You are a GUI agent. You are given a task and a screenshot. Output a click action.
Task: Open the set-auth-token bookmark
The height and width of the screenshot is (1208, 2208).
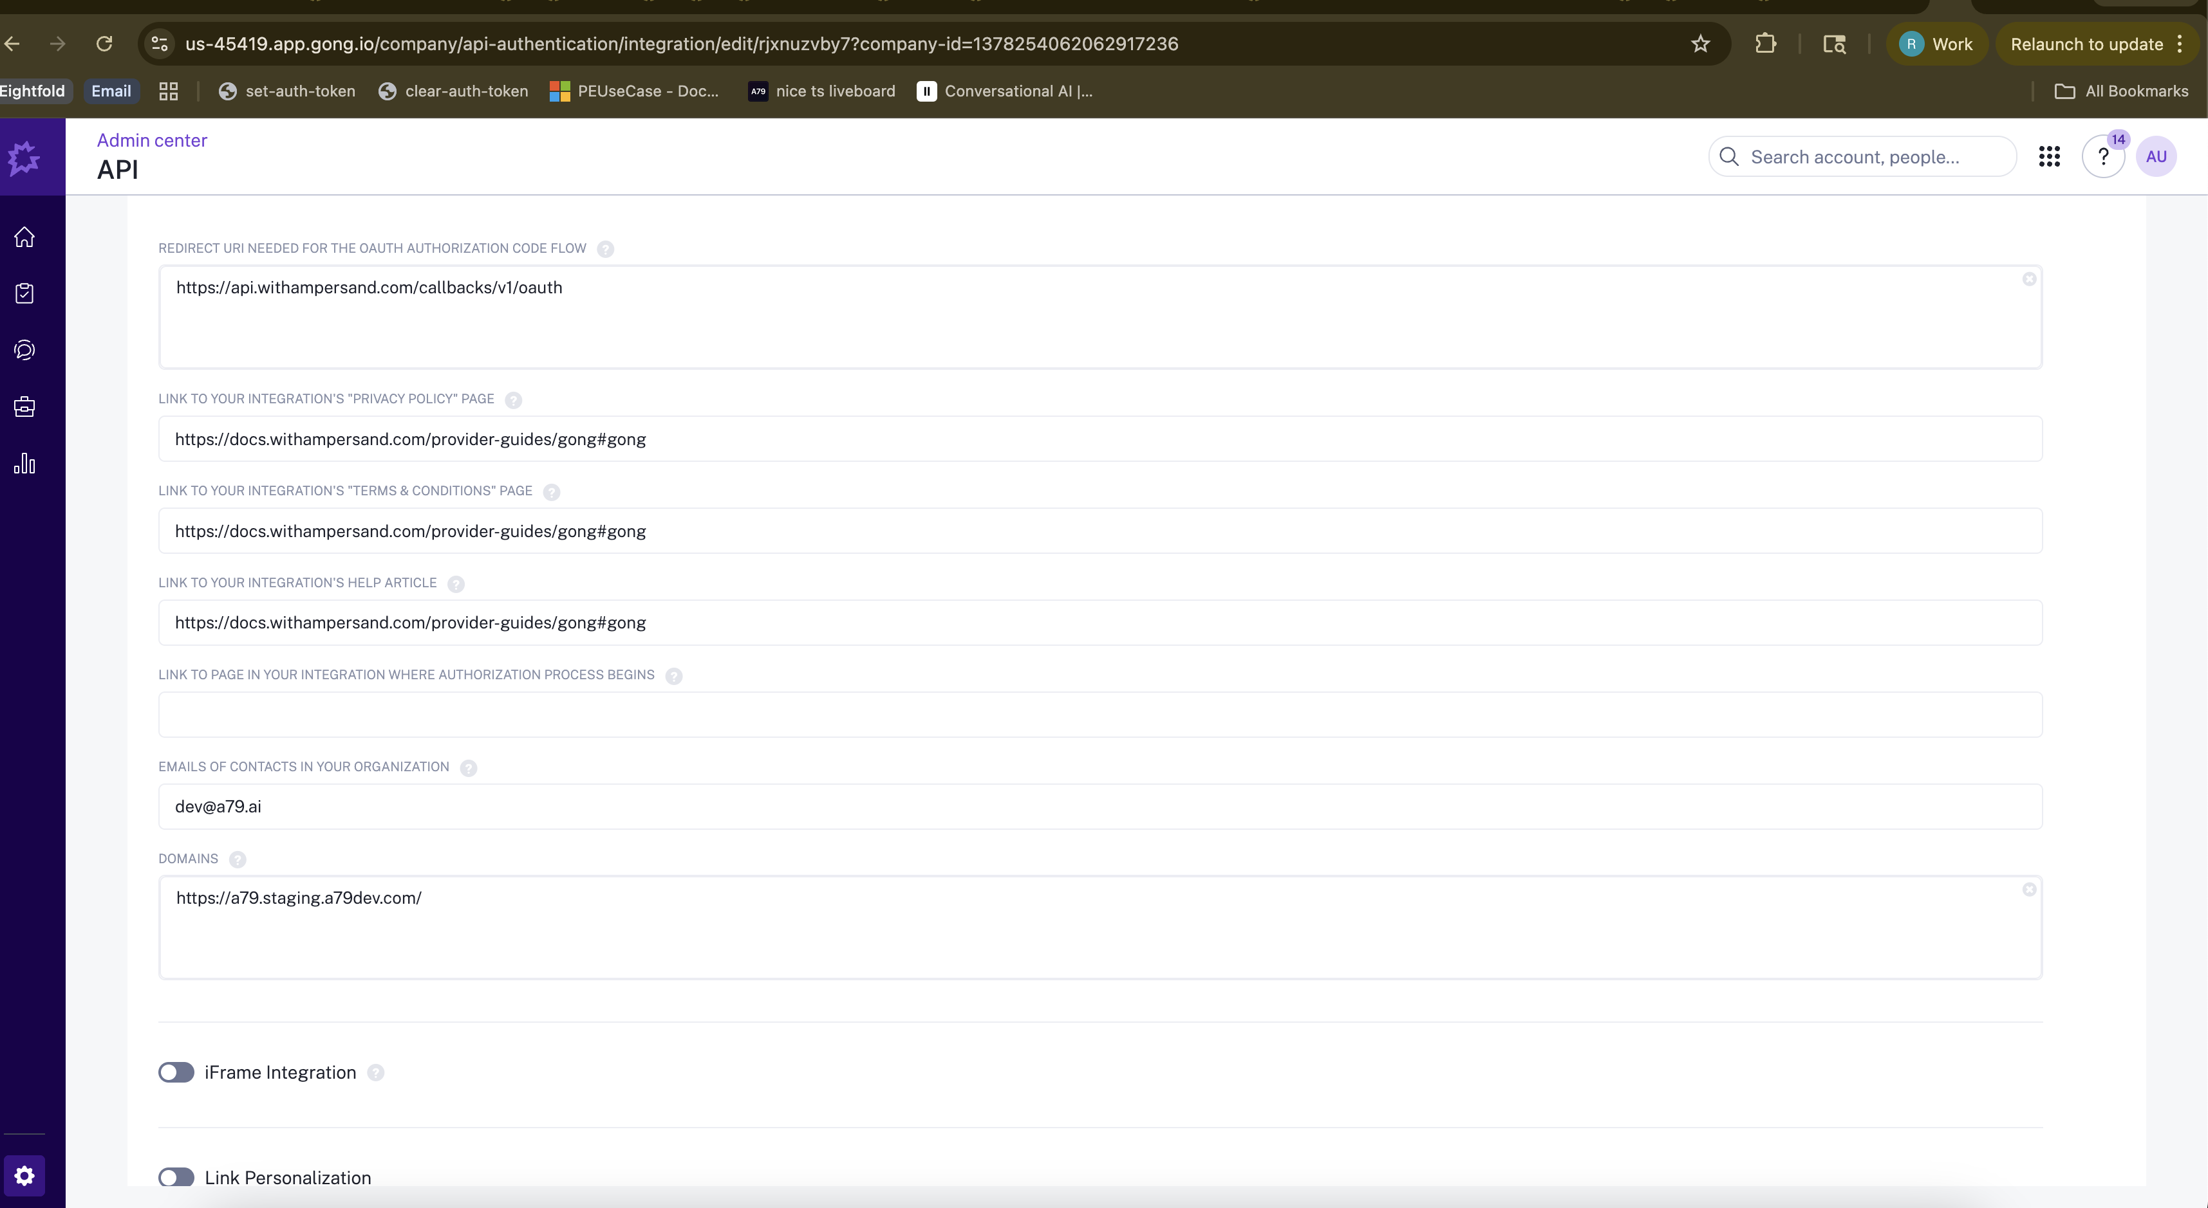286,91
